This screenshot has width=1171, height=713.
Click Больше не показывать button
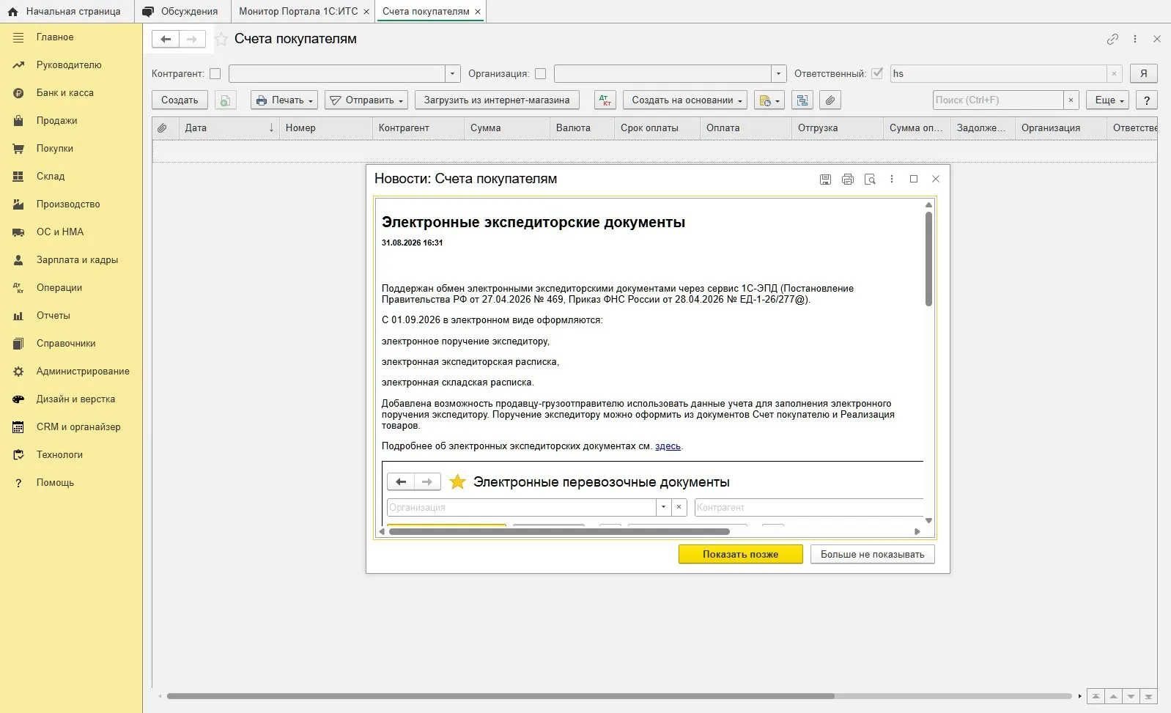coord(873,555)
